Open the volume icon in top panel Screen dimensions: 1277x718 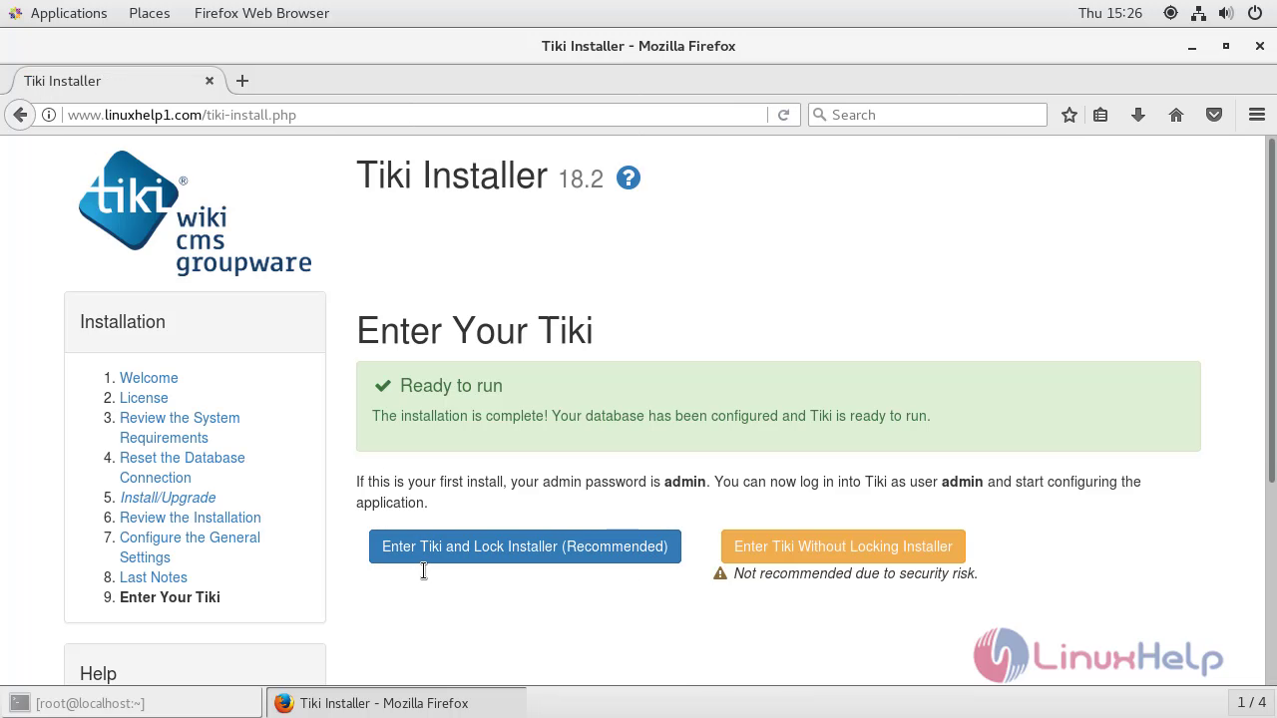1226,13
